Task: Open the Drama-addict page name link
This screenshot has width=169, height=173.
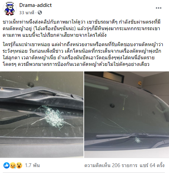Action: 35,5
